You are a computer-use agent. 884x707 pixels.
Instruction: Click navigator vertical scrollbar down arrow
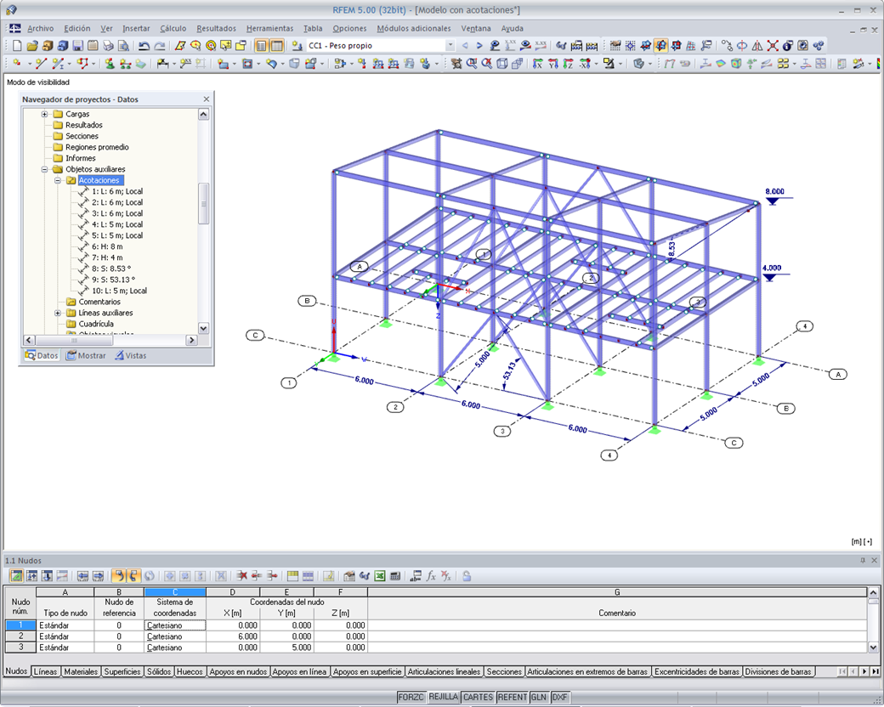click(203, 328)
